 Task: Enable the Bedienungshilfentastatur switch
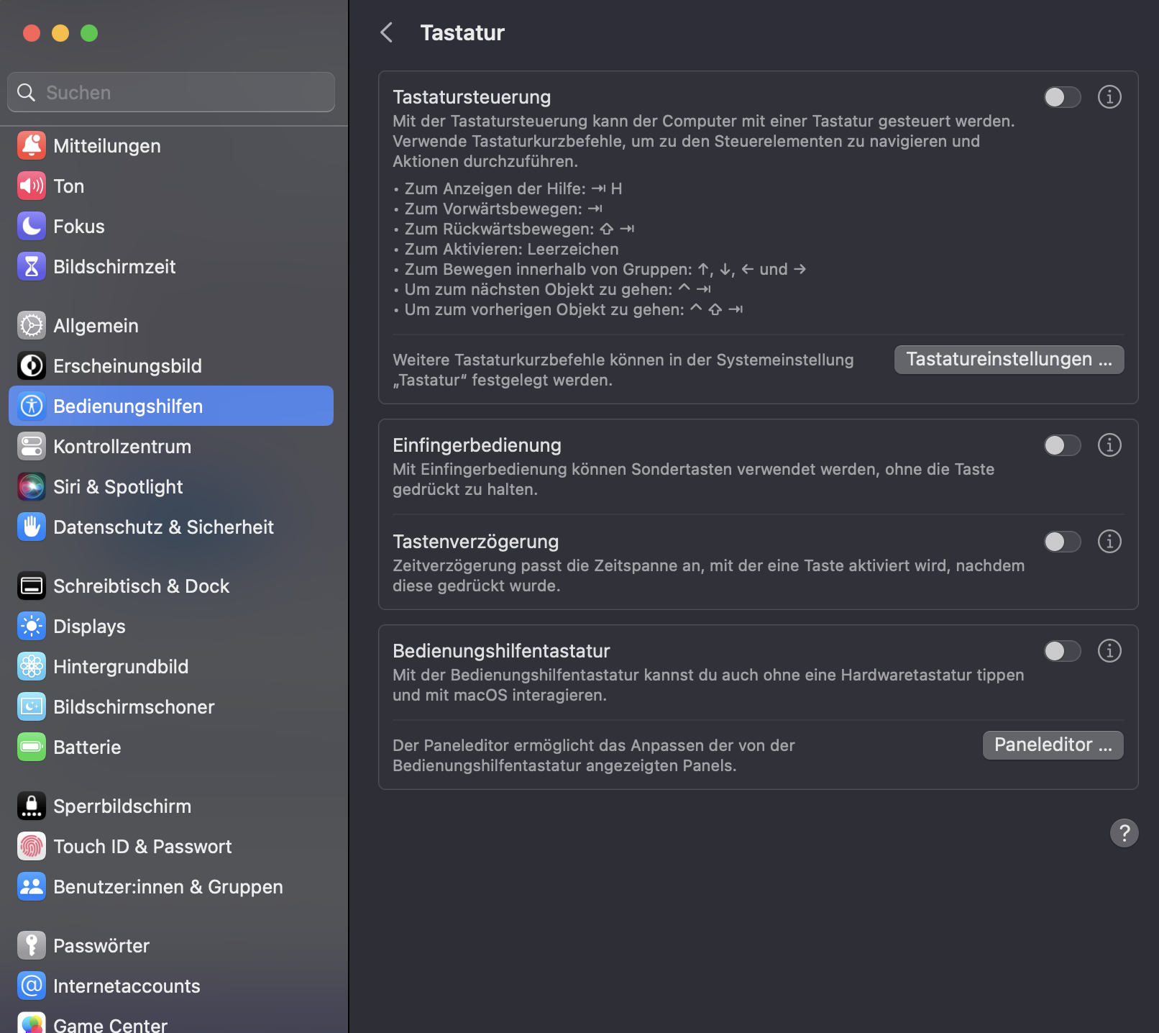coord(1062,651)
